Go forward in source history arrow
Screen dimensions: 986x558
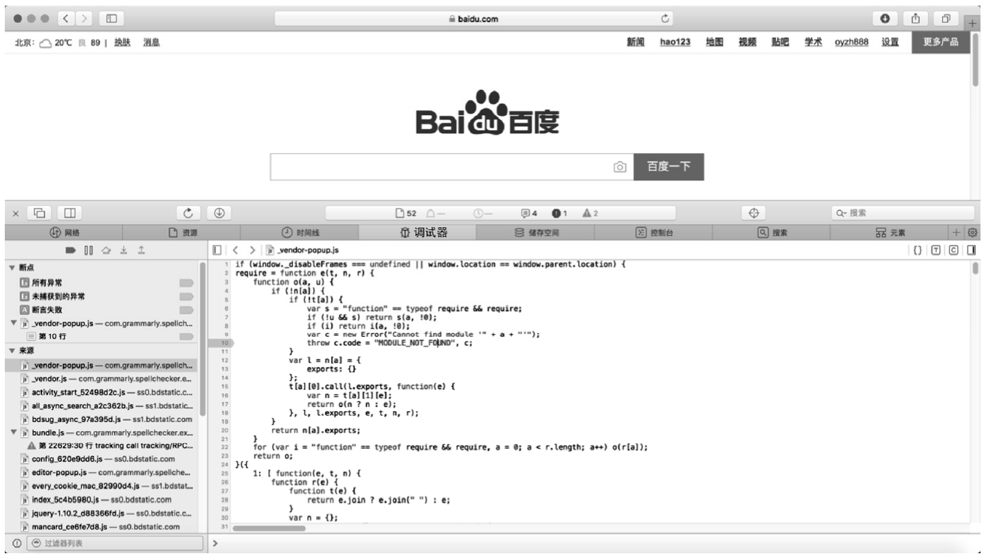pos(253,251)
